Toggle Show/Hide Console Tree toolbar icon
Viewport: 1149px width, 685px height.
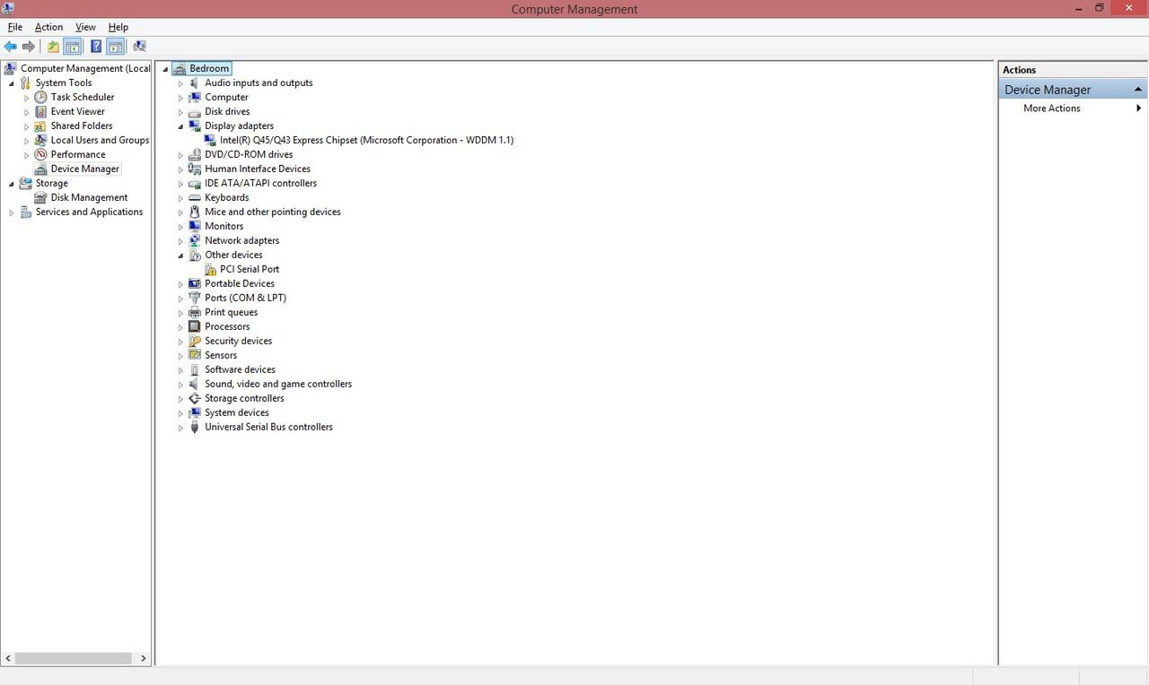click(73, 47)
